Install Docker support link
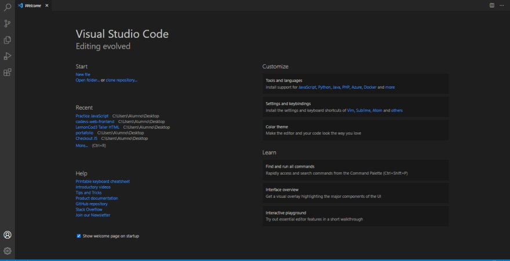 [x=370, y=88]
